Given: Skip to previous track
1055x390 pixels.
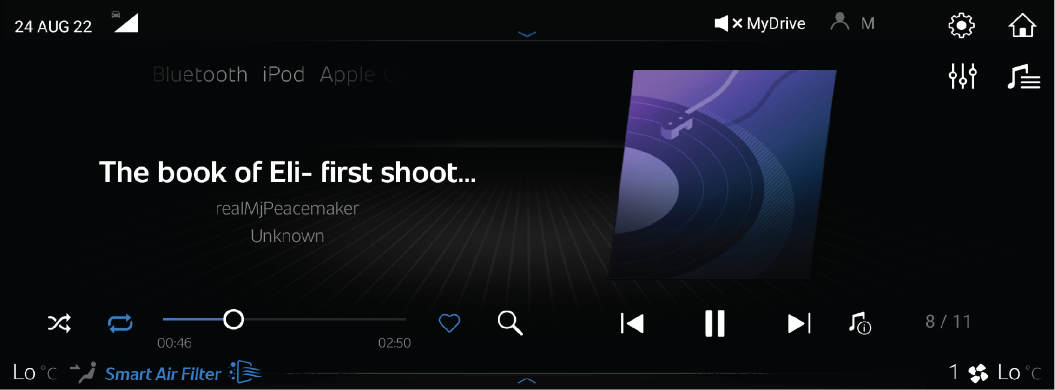Looking at the screenshot, I should pos(633,324).
